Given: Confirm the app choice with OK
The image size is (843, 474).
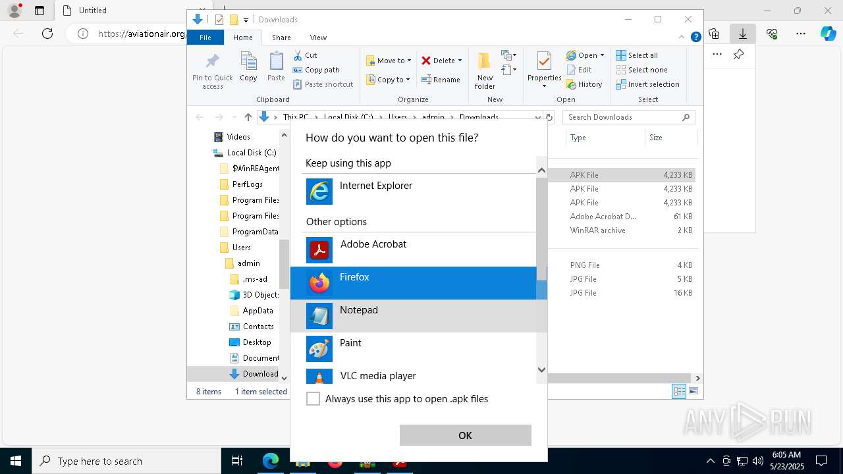Looking at the screenshot, I should point(465,435).
